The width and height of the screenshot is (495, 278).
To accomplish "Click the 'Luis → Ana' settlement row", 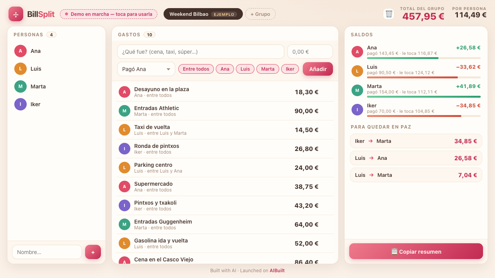I will click(x=416, y=158).
